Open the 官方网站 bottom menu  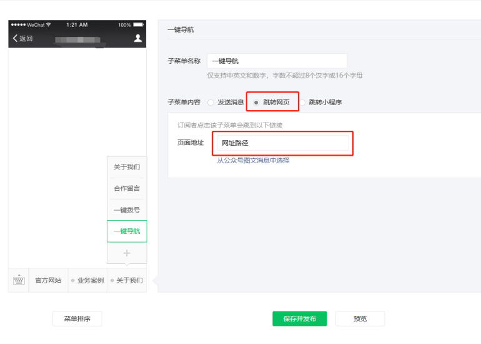click(x=48, y=280)
